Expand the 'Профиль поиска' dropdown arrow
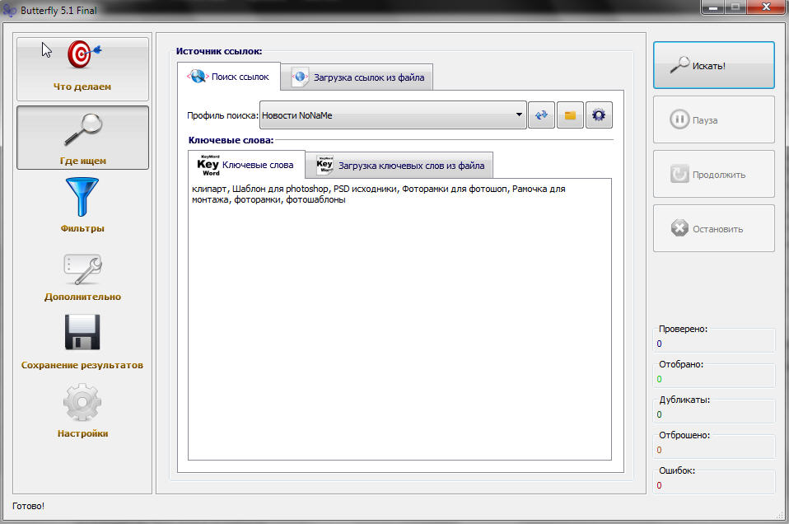This screenshot has width=789, height=524. click(x=519, y=115)
